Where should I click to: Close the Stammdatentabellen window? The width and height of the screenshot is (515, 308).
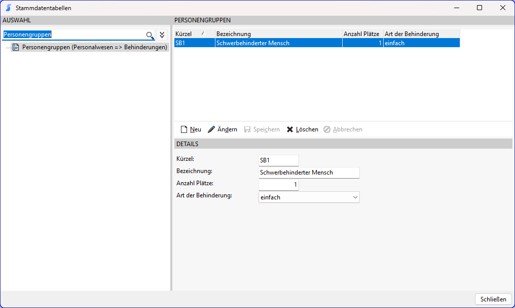tap(502, 8)
